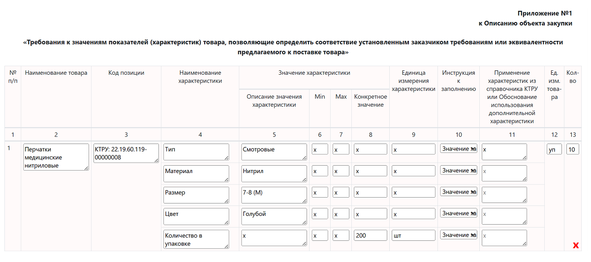
Task: Click the Max field in the Материал row
Action: point(341,171)
